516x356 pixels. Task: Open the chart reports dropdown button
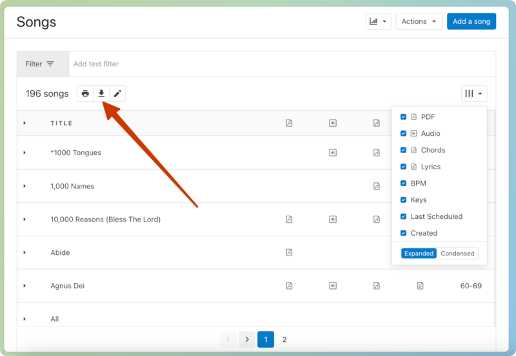pos(378,21)
